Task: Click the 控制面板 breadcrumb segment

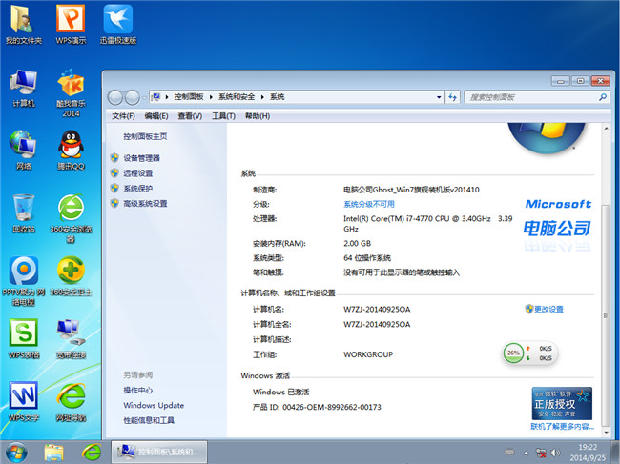Action: (x=189, y=97)
